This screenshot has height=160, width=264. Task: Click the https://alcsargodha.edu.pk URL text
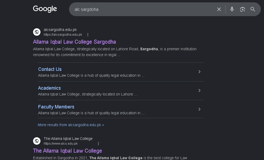pyautogui.click(x=63, y=35)
